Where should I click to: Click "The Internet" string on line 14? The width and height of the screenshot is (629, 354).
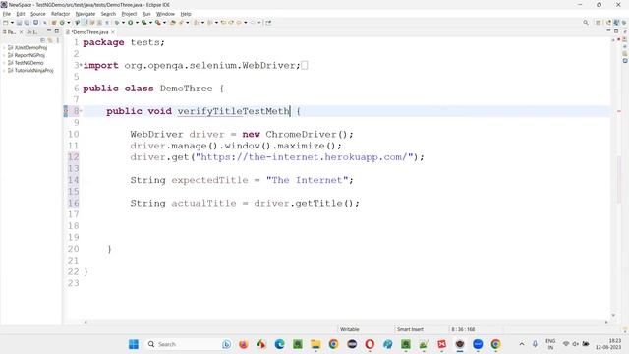(308, 180)
